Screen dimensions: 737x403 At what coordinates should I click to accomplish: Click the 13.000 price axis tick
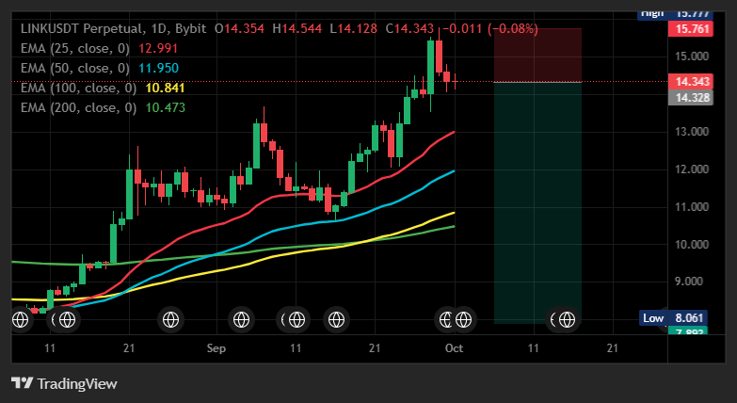point(692,132)
